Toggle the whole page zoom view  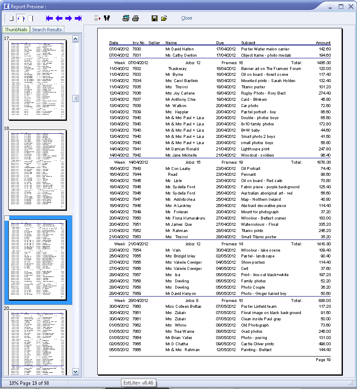point(11,18)
